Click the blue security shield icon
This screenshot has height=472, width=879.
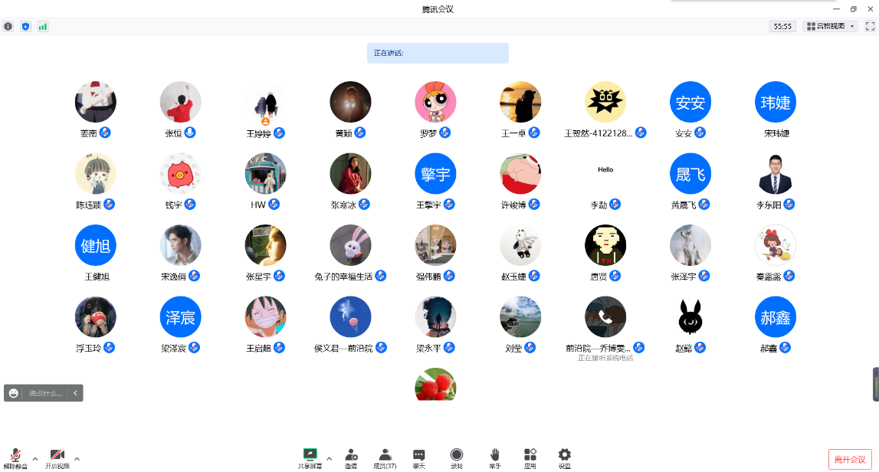tap(25, 26)
